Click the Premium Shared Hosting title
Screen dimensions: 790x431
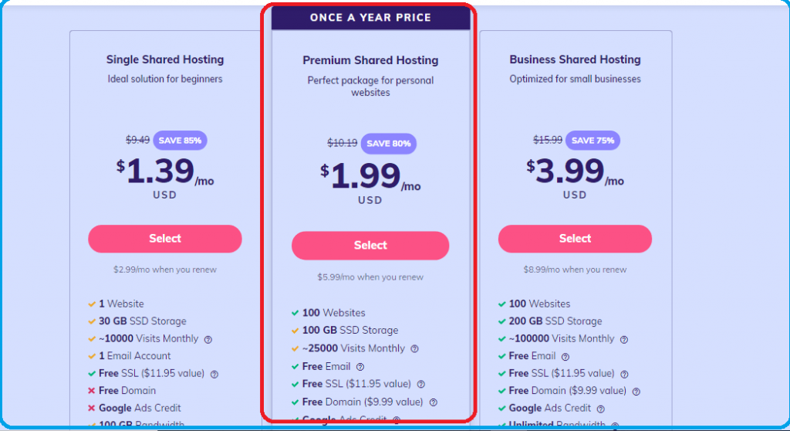pos(370,60)
